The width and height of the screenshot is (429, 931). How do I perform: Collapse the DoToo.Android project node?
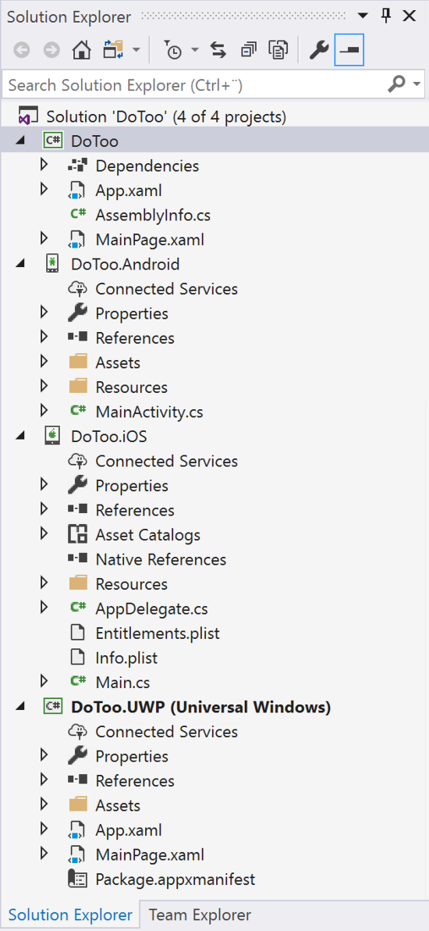click(20, 264)
